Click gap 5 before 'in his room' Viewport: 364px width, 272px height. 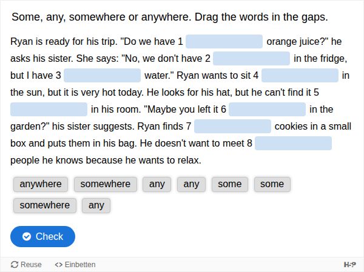click(49, 110)
